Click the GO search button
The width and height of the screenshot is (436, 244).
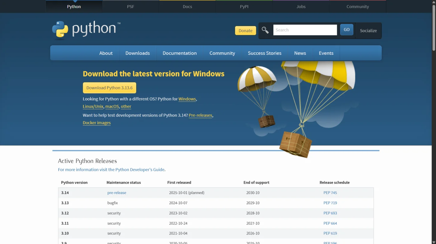point(347,30)
